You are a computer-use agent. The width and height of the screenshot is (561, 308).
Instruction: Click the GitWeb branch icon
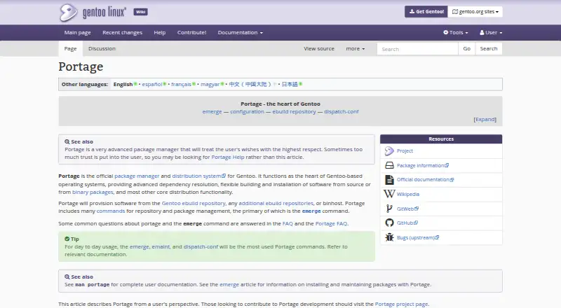389,209
